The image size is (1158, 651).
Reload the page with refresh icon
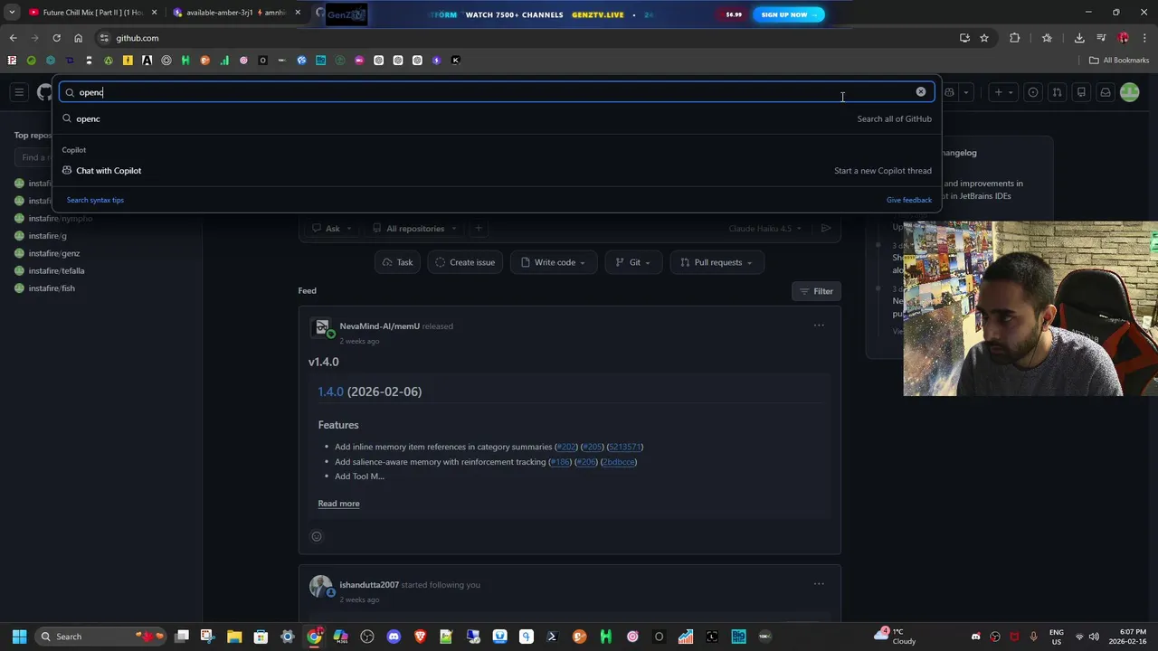(x=56, y=38)
